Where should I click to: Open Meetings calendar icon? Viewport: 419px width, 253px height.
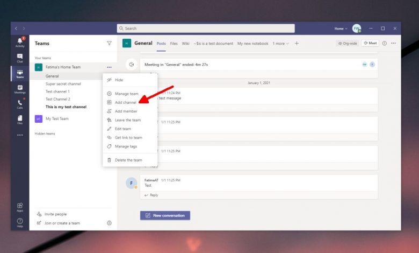(20, 88)
